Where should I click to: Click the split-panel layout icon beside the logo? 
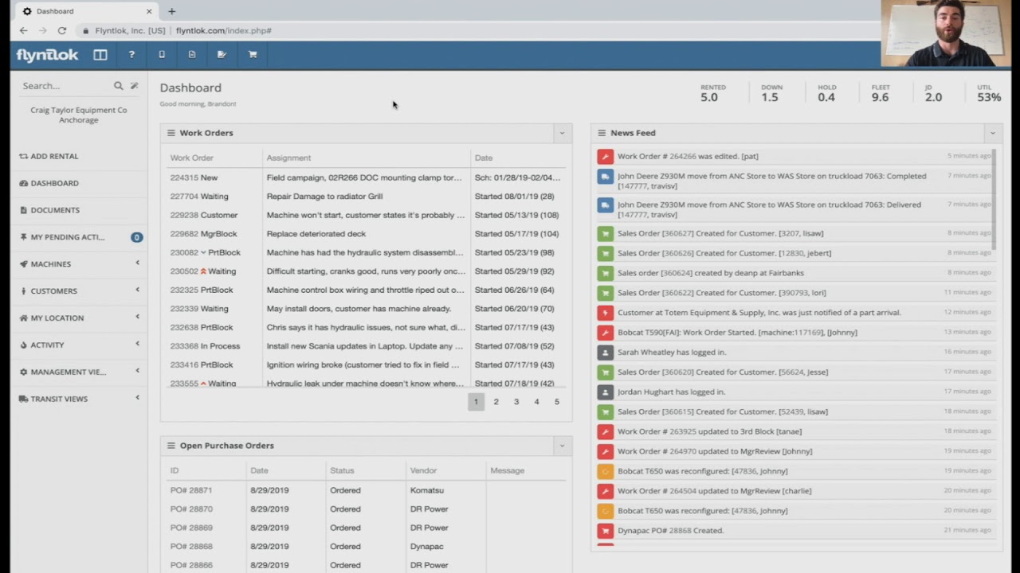coord(100,54)
